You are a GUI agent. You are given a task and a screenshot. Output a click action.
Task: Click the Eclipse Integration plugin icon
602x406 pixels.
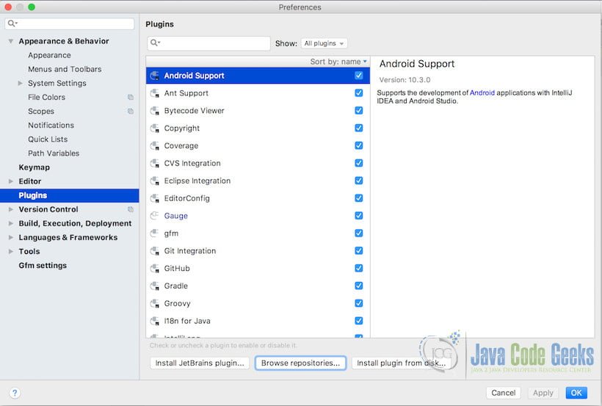(x=155, y=181)
